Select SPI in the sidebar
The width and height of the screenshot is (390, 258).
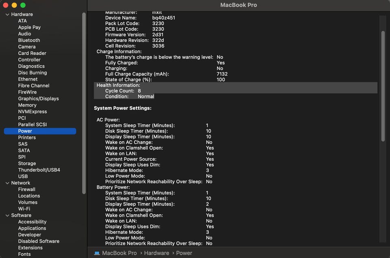click(22, 157)
